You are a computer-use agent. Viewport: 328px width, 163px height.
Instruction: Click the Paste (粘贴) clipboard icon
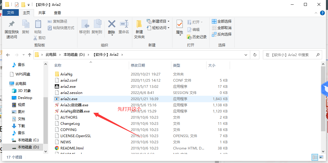[38, 24]
